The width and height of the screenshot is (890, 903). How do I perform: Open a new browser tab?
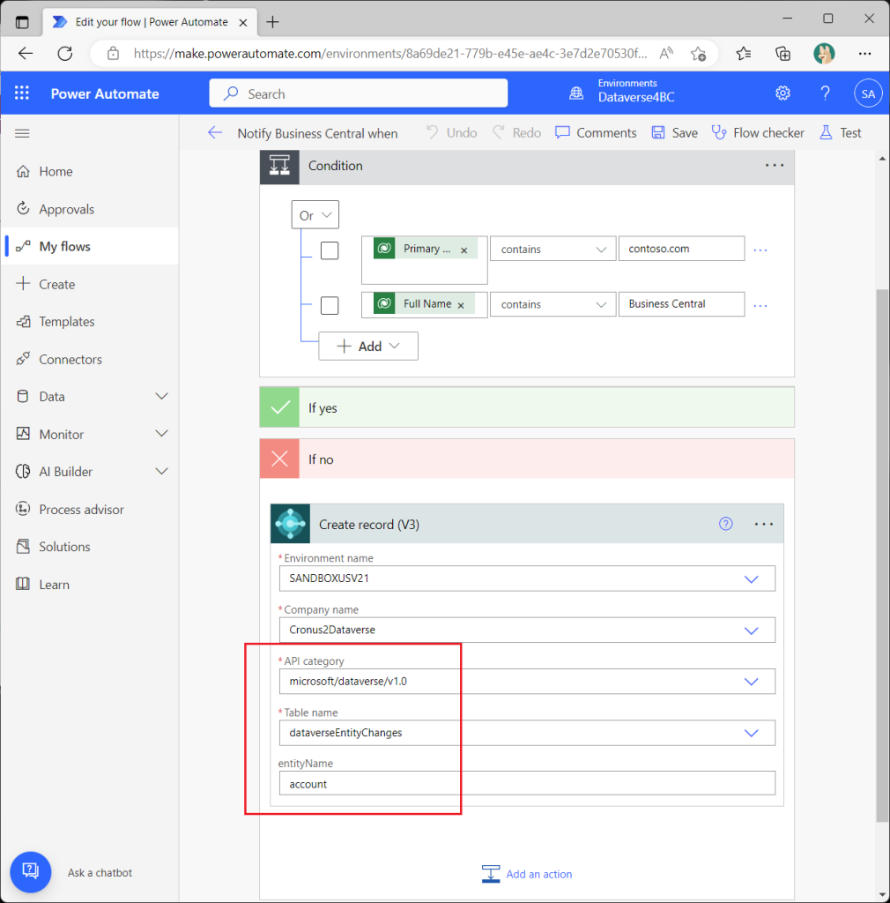(272, 22)
